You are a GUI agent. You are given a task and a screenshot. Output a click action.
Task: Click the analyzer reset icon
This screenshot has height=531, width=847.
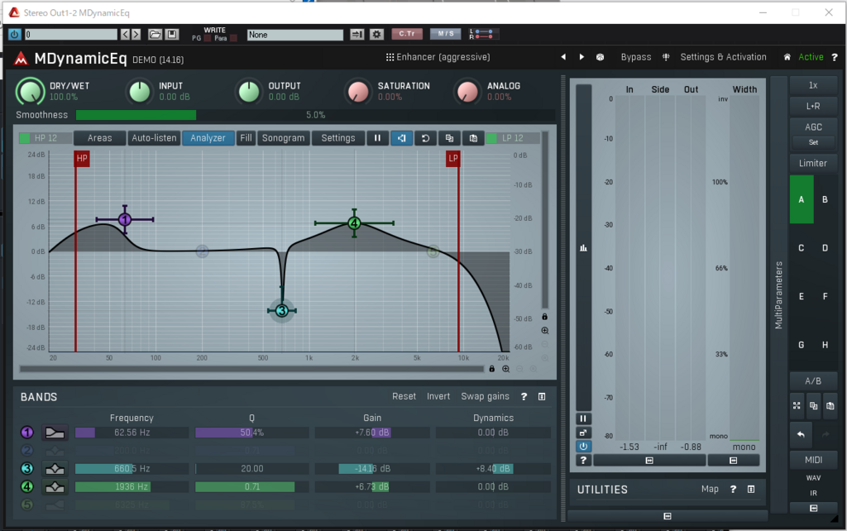pyautogui.click(x=426, y=138)
